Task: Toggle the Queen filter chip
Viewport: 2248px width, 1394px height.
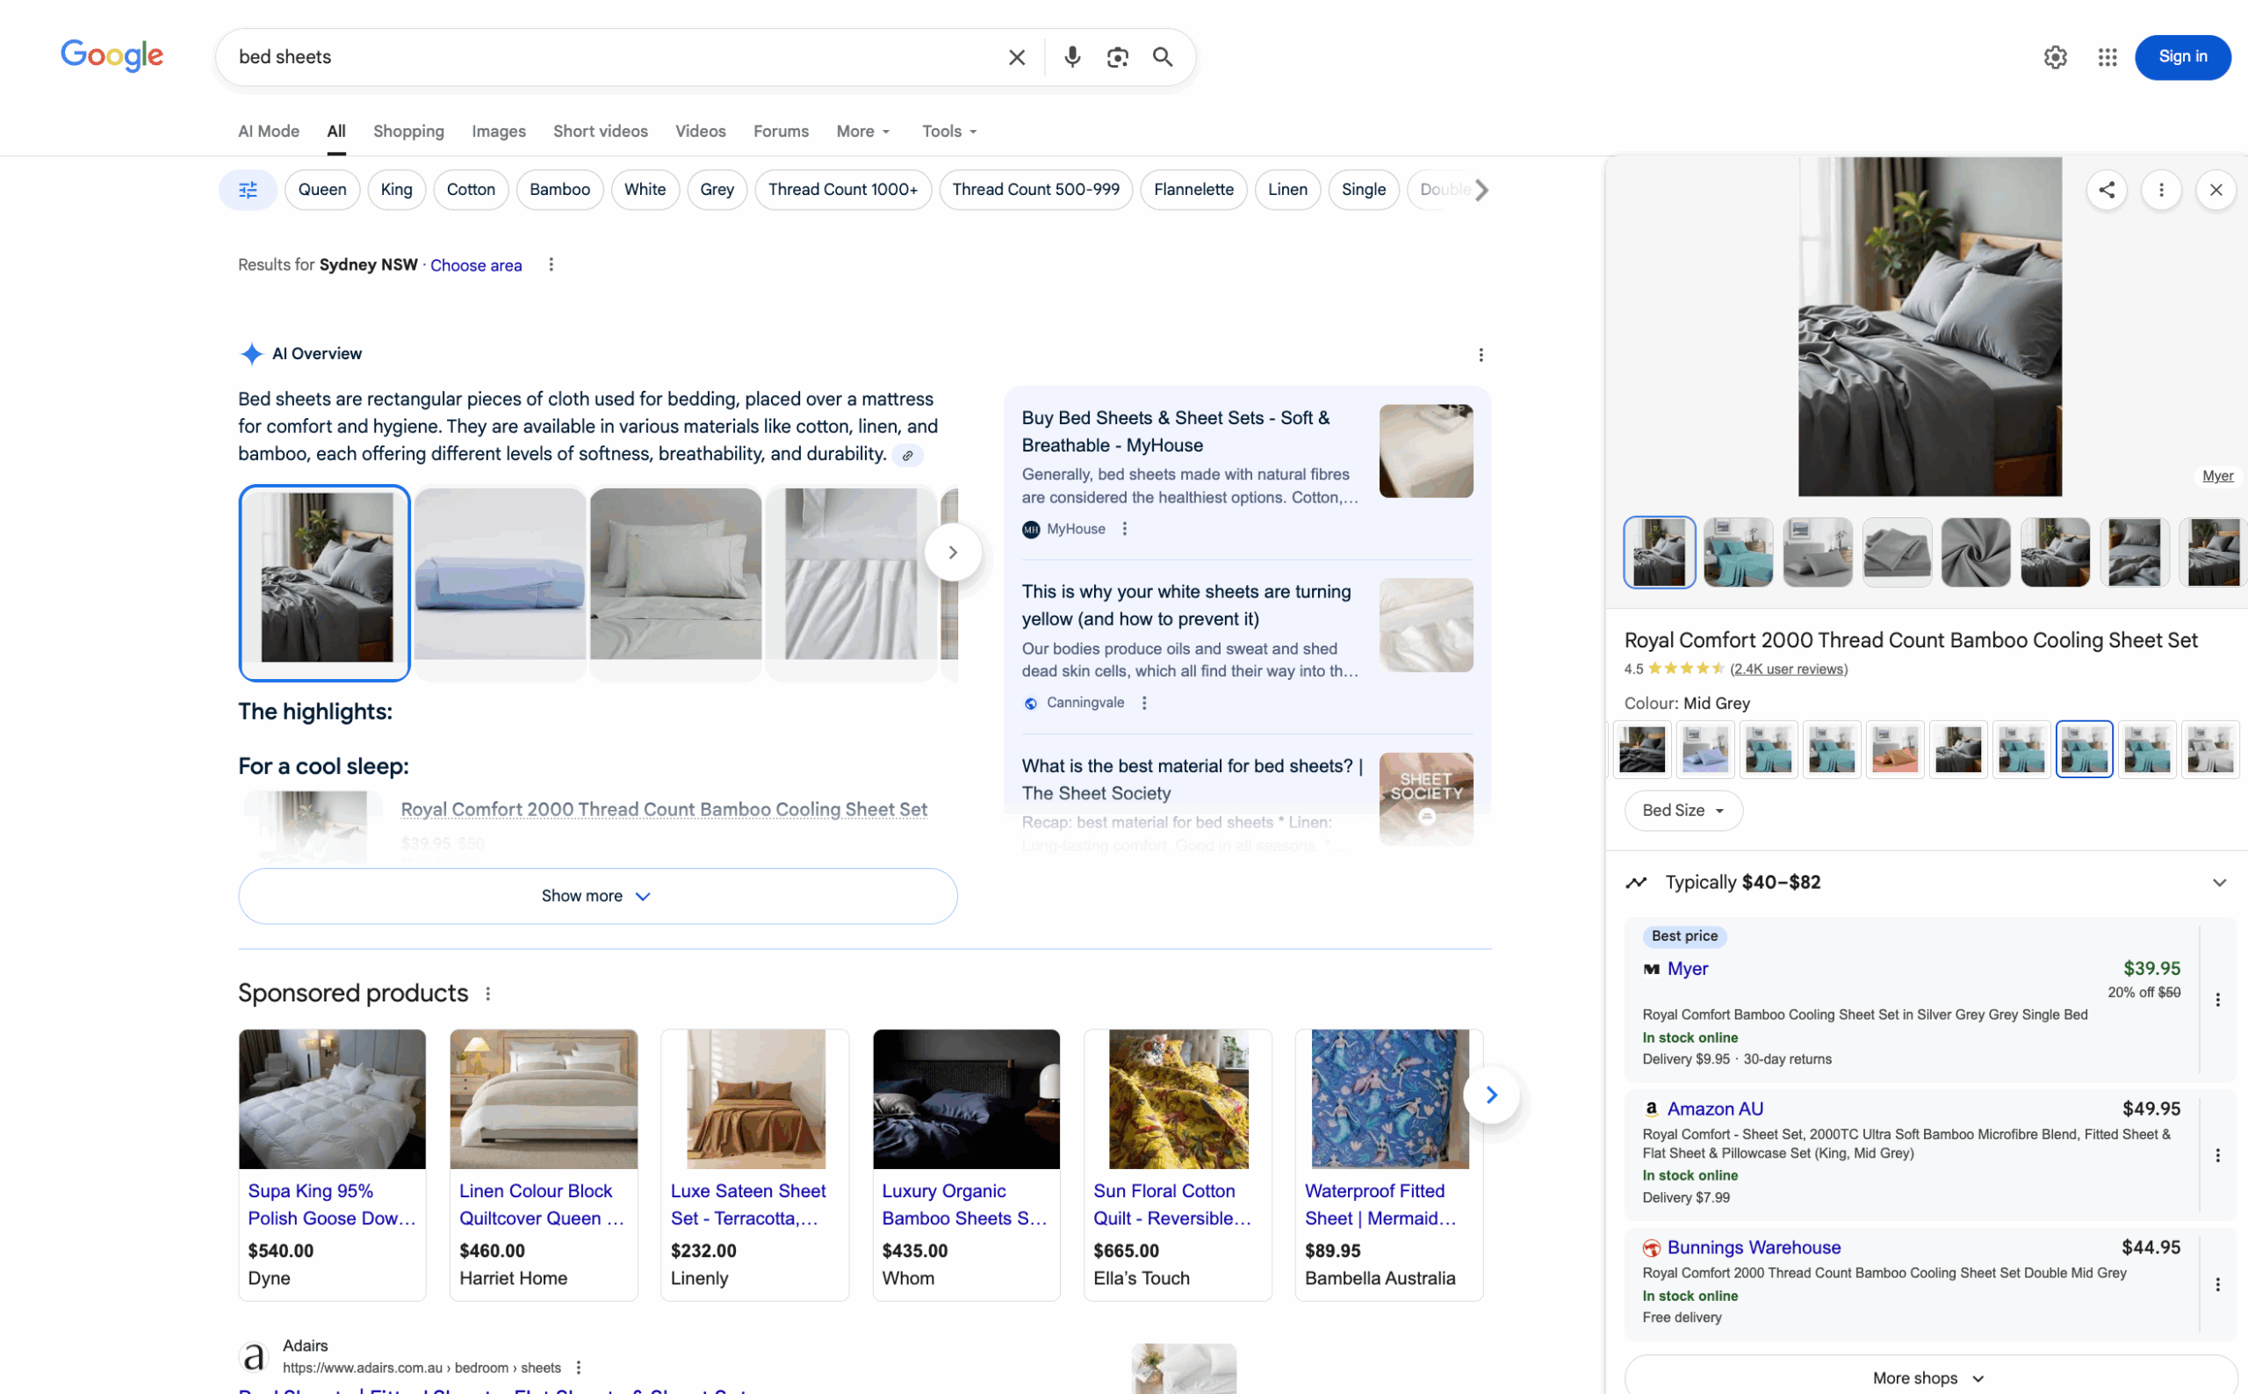Action: tap(321, 189)
